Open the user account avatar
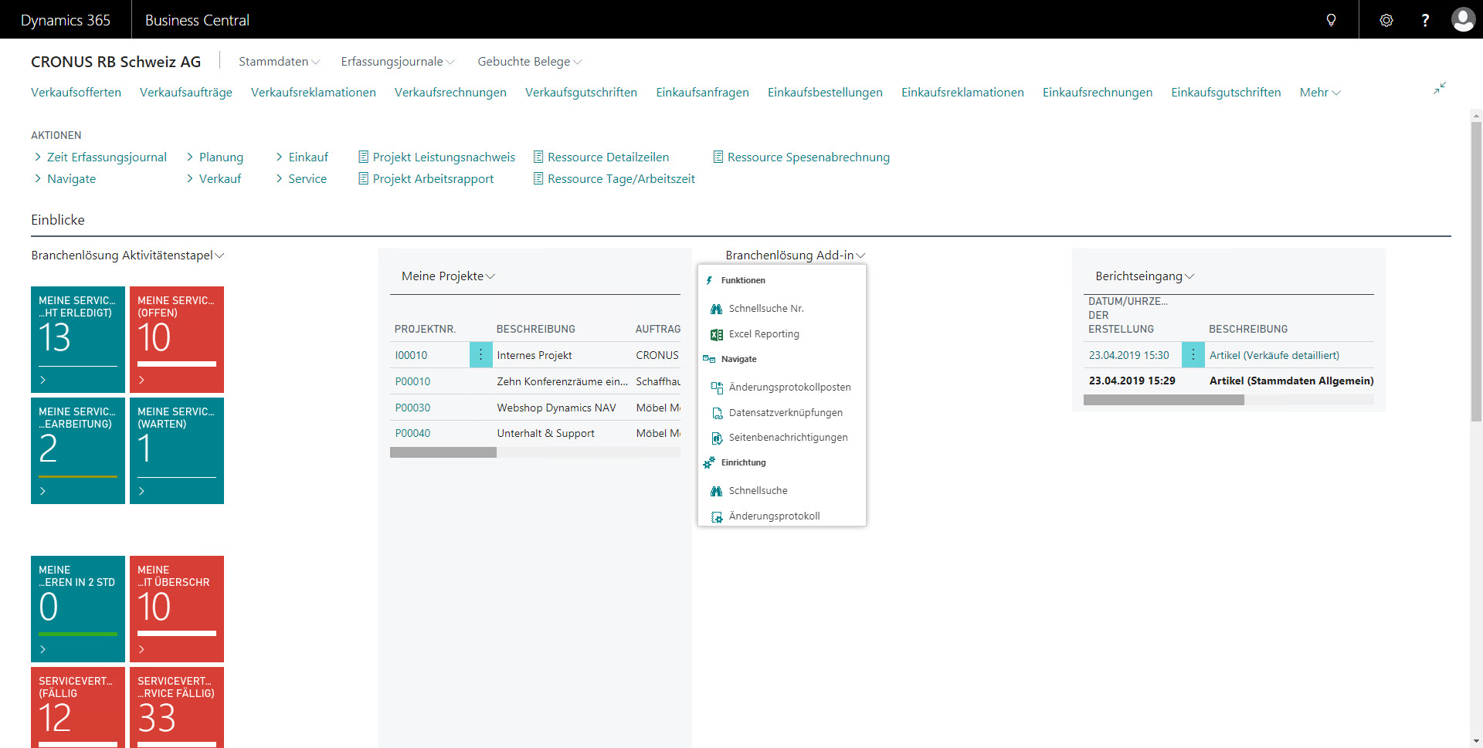 click(x=1463, y=19)
